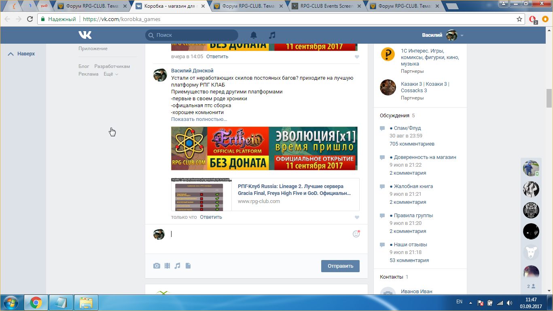This screenshot has width=553, height=311.
Task: Click the Блог footer link
Action: (x=84, y=66)
